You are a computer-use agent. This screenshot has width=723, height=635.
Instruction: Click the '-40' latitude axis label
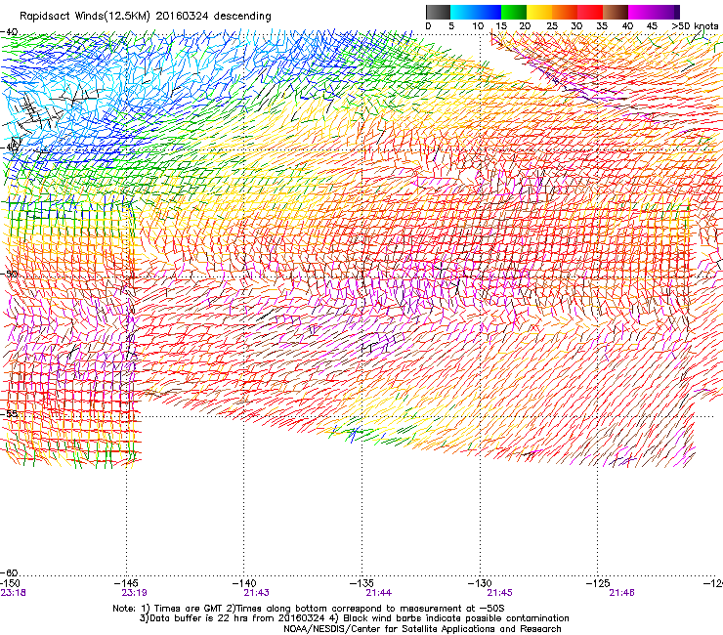9,31
